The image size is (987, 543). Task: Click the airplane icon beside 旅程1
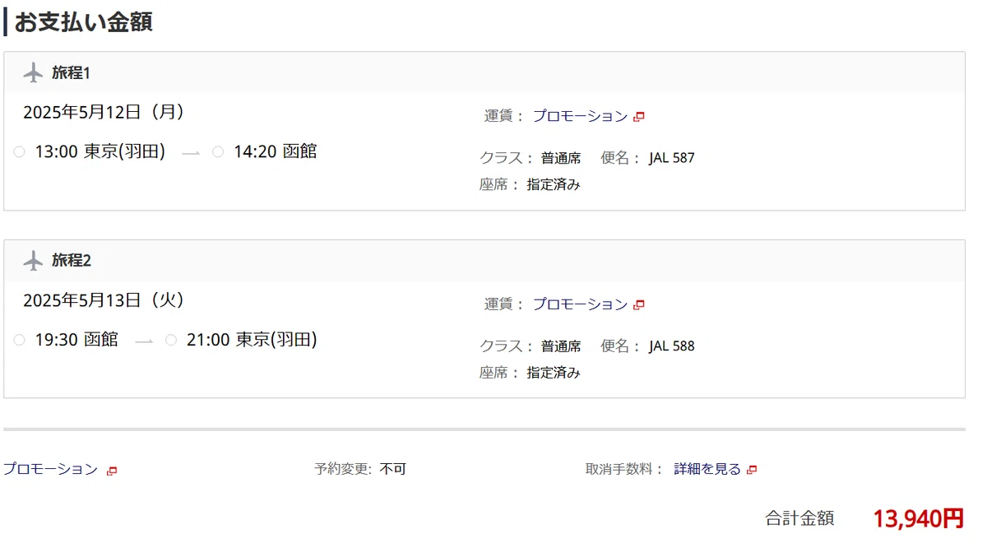point(33,72)
